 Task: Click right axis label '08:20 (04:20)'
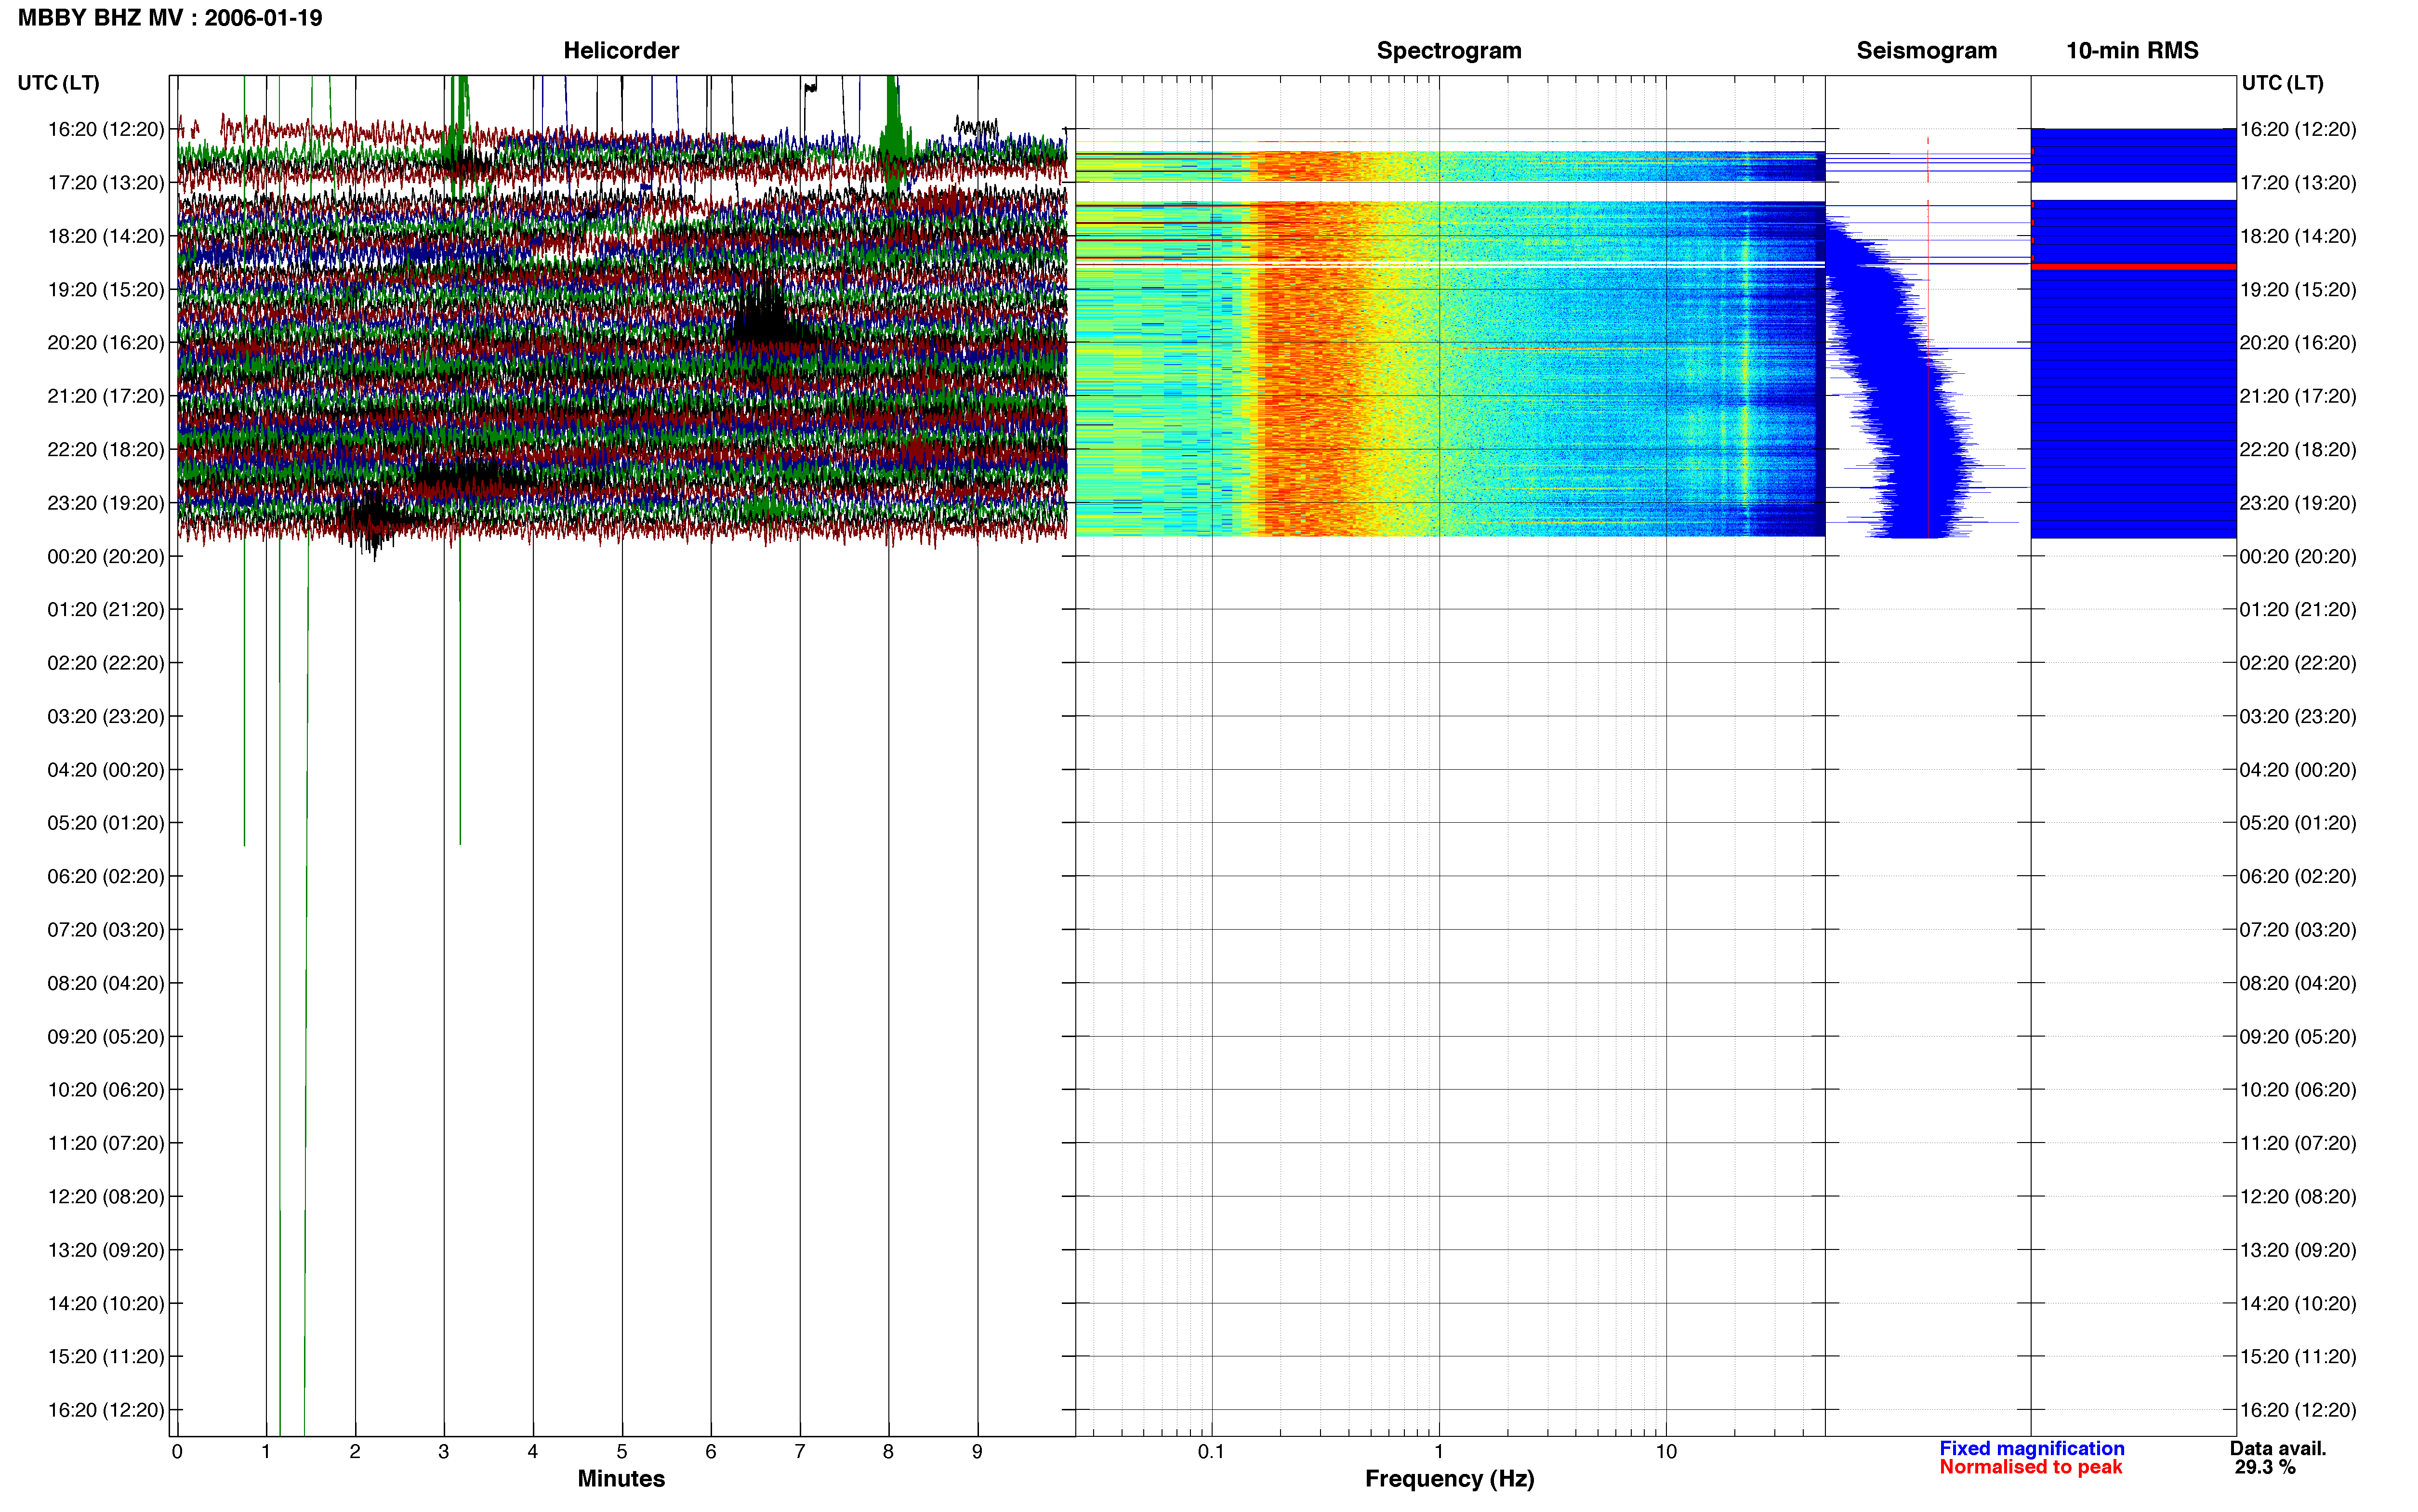click(x=2298, y=983)
